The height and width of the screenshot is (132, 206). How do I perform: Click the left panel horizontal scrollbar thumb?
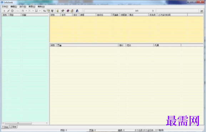pyautogui.click(x=18, y=123)
